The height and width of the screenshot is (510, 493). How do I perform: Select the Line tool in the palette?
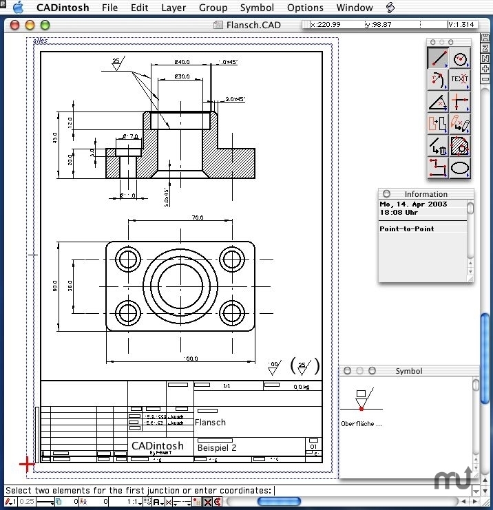coord(438,59)
